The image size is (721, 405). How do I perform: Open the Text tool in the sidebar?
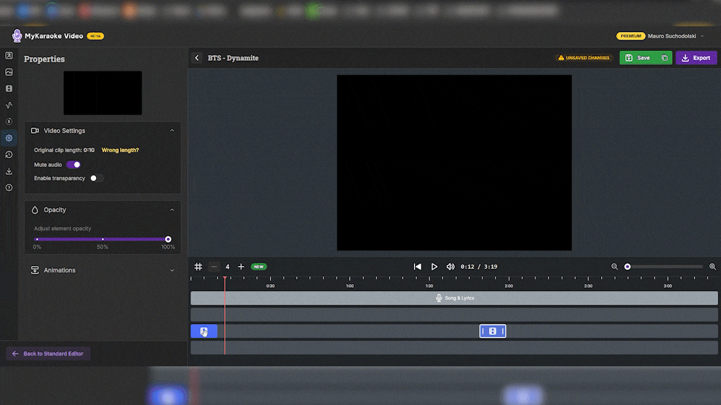tap(9, 56)
